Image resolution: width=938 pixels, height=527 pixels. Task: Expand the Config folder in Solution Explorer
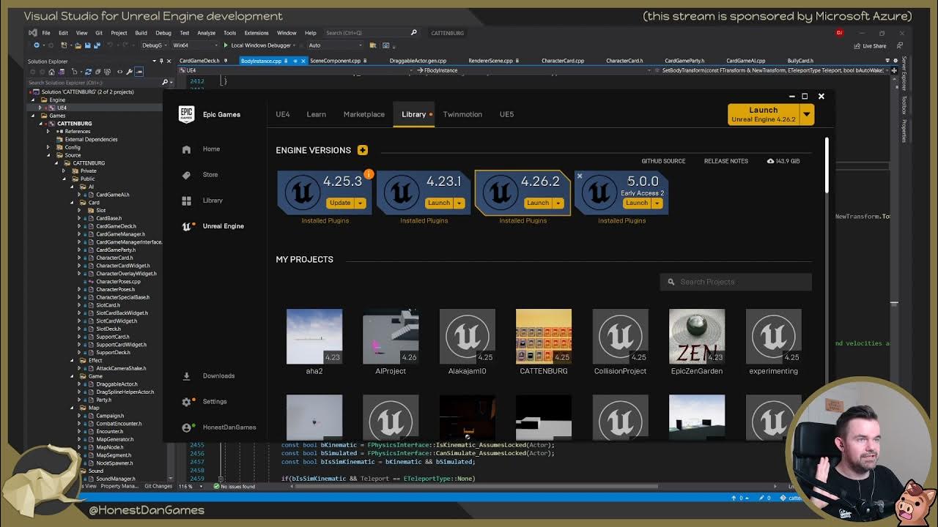coord(48,147)
